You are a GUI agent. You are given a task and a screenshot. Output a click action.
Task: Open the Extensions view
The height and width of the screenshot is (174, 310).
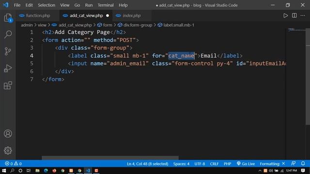[x=8, y=86]
